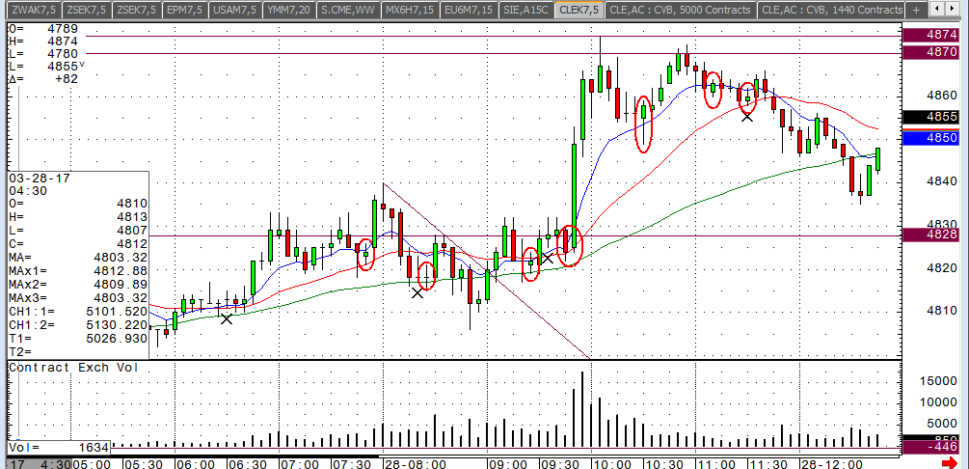Click the 4855 last price label
This screenshot has width=969, height=469.
930,117
